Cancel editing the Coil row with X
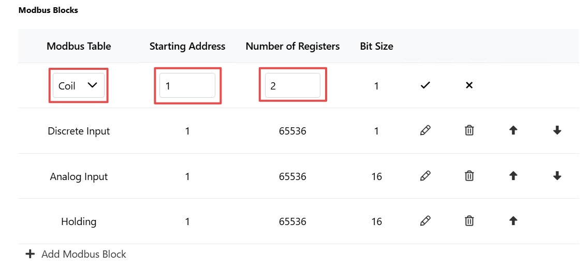 coord(468,85)
